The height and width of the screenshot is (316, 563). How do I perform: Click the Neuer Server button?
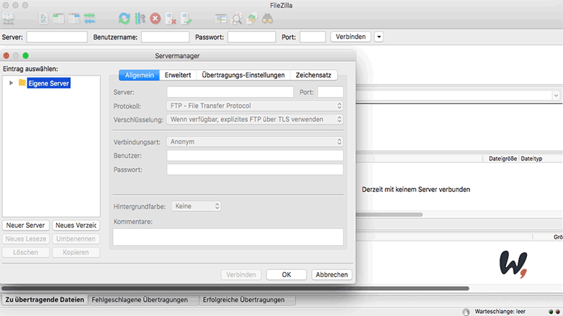tap(25, 225)
